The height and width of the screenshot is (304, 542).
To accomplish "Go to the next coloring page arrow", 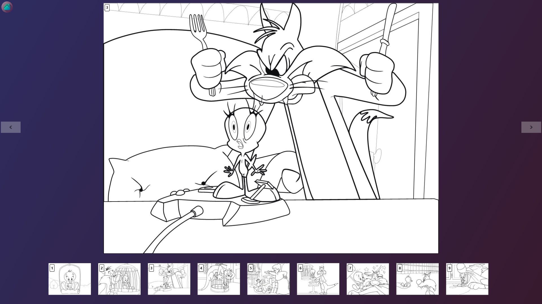I will point(531,127).
